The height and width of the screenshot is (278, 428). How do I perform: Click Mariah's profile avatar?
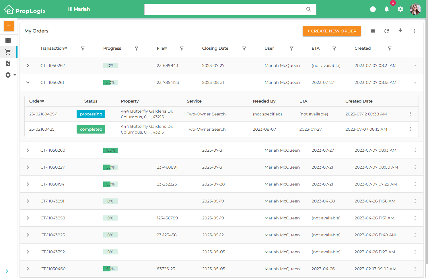pyautogui.click(x=415, y=9)
